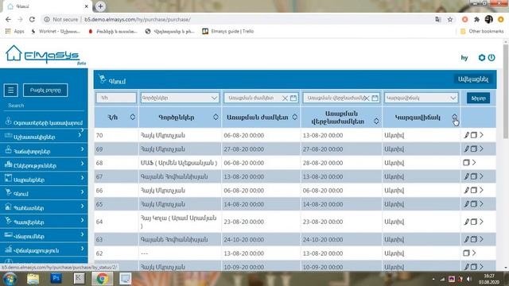Click the edit pencil icon for row 69
509x286 pixels.
[467, 149]
